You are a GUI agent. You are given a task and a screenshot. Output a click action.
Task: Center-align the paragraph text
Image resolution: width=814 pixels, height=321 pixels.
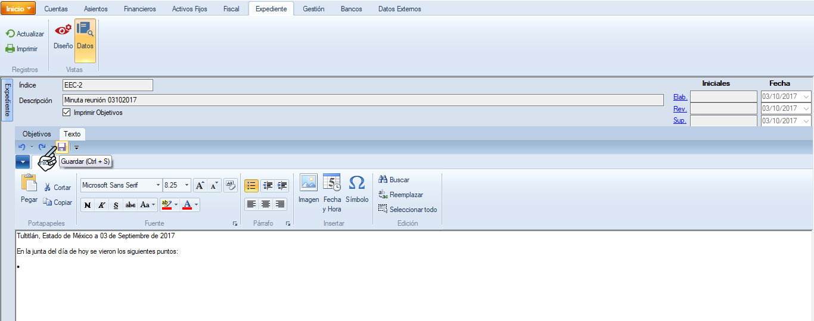click(x=266, y=204)
